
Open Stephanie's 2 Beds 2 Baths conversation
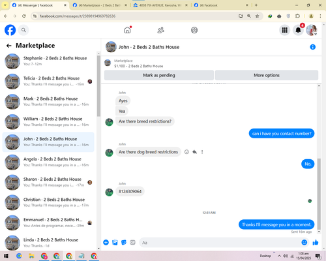[x=48, y=61]
